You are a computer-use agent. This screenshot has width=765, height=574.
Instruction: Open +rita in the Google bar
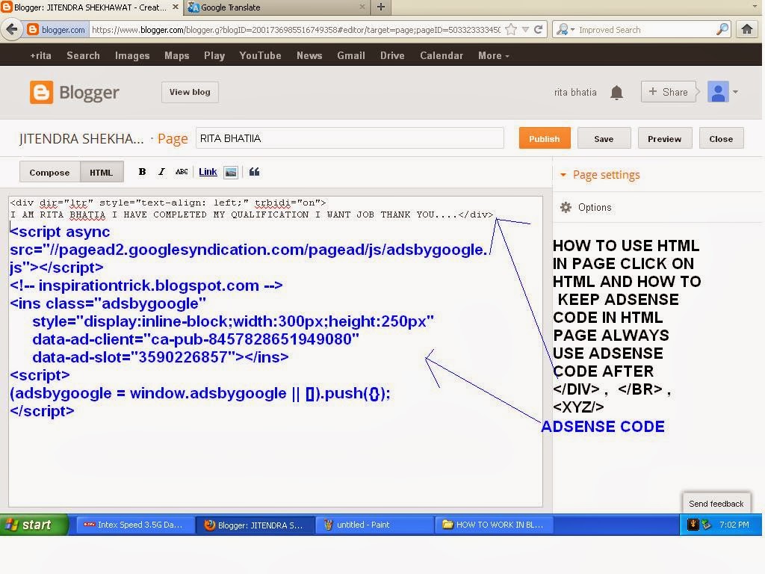click(x=40, y=55)
